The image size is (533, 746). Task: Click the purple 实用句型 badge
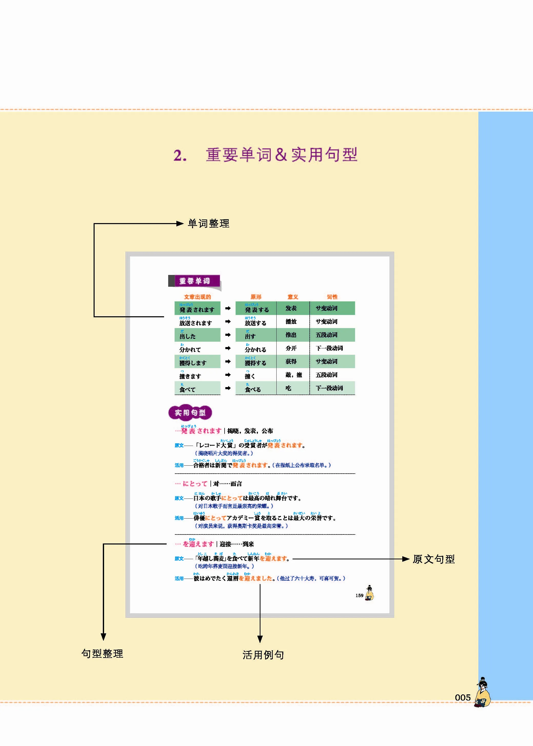pyautogui.click(x=190, y=413)
